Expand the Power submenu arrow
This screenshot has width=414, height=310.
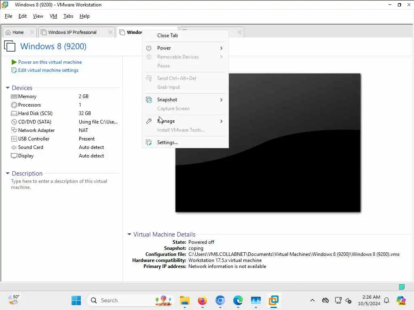221,48
